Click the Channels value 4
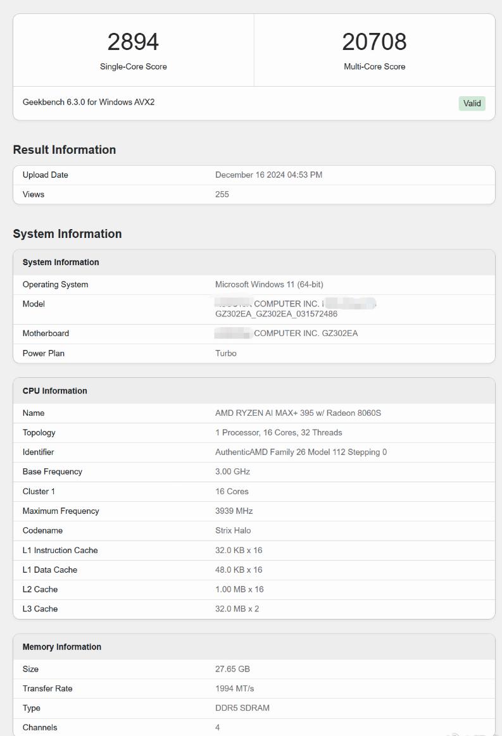The height and width of the screenshot is (736, 502). [217, 728]
